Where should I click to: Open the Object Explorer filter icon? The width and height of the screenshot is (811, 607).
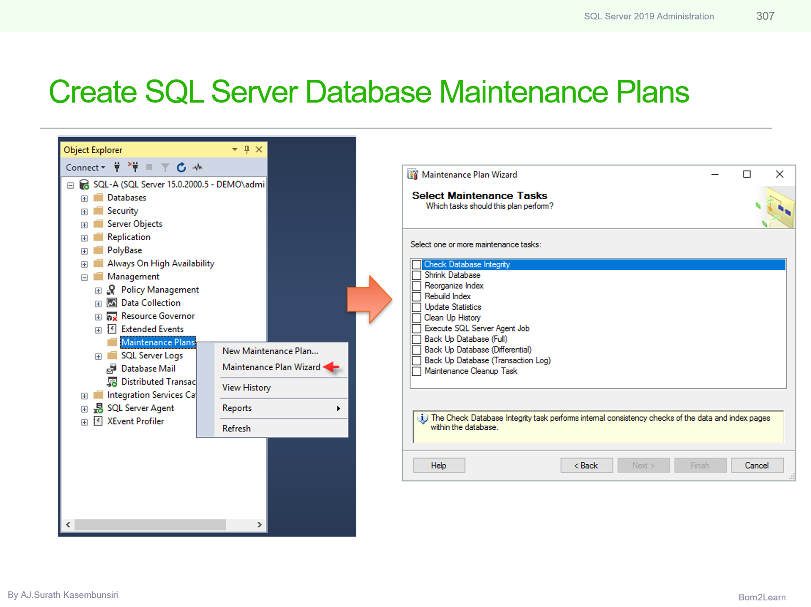(166, 167)
